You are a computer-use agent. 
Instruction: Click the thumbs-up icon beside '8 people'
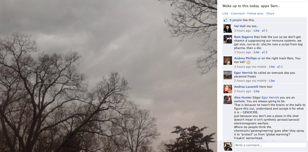click(x=225, y=20)
